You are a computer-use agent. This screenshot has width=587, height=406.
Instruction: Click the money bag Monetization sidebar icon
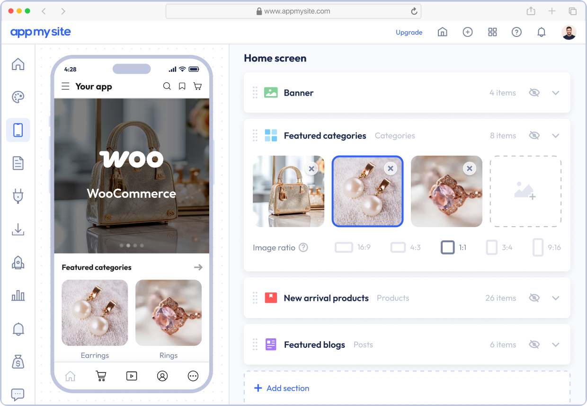18,362
